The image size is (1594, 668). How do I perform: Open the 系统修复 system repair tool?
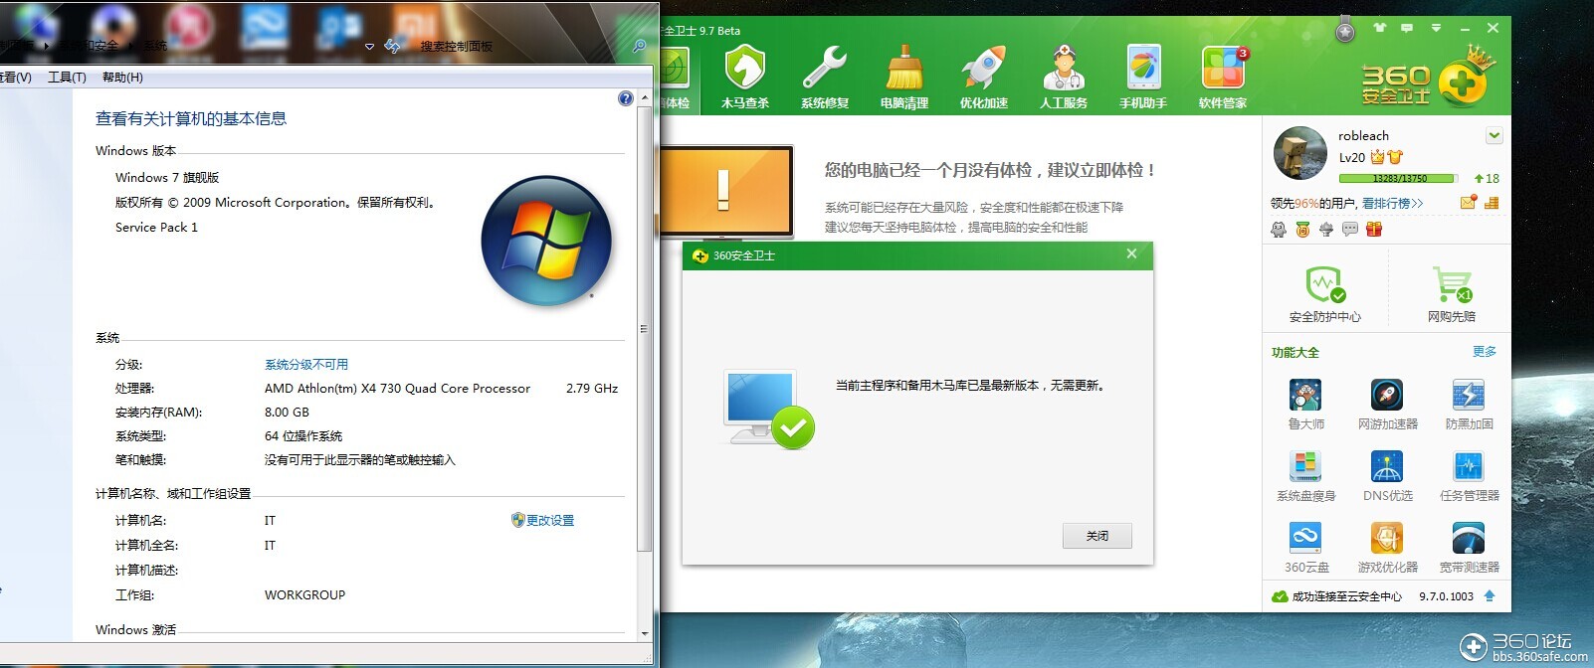tap(825, 78)
